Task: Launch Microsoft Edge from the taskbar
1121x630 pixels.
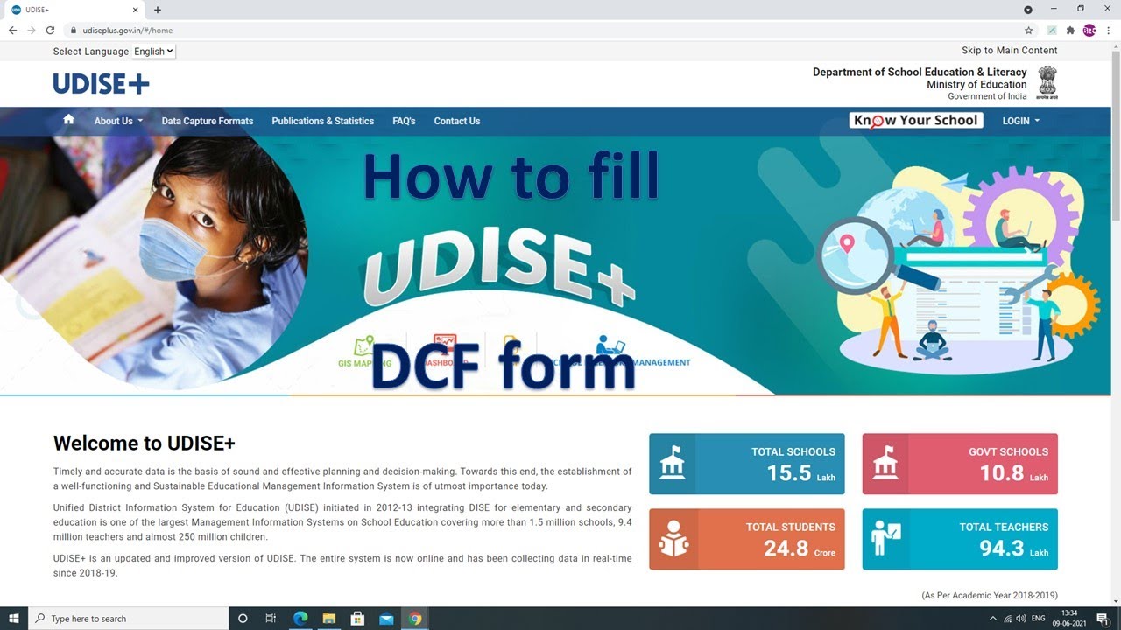Action: (x=300, y=619)
